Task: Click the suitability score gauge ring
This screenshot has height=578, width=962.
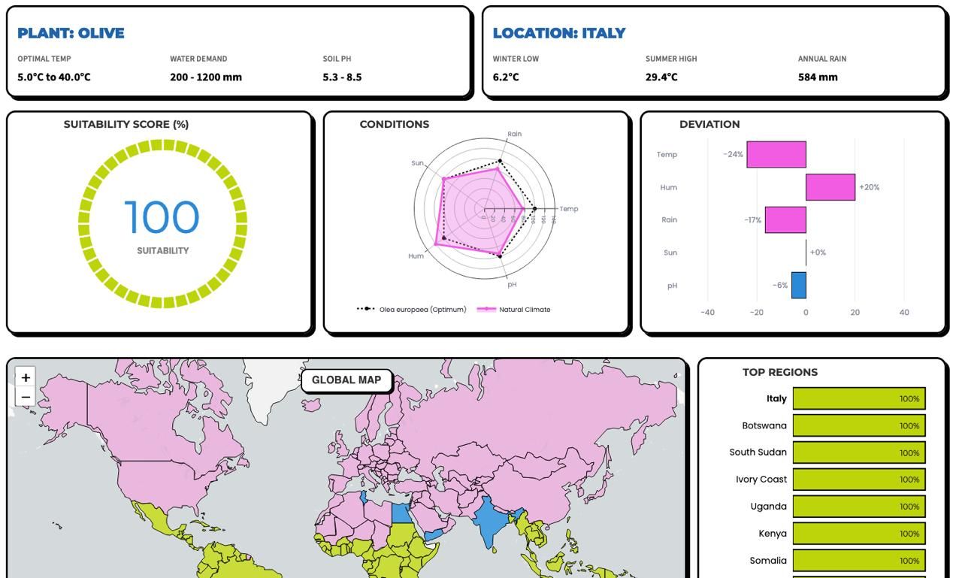Action: 162,146
